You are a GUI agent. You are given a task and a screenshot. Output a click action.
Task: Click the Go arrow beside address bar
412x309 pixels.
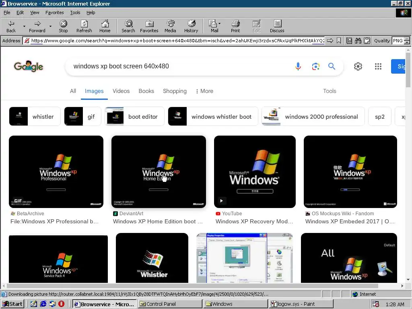330,41
